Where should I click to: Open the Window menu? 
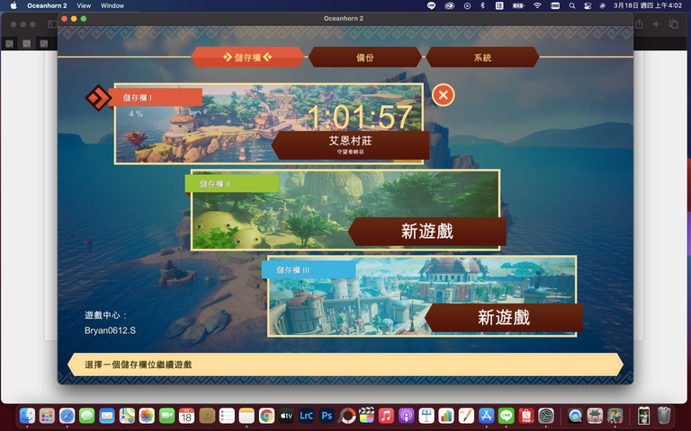click(112, 5)
